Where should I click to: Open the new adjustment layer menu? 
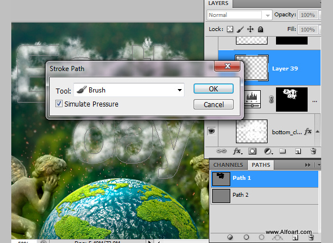tap(268, 151)
